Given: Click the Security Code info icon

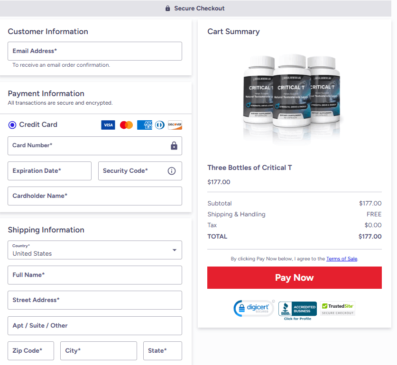Looking at the screenshot, I should point(171,171).
